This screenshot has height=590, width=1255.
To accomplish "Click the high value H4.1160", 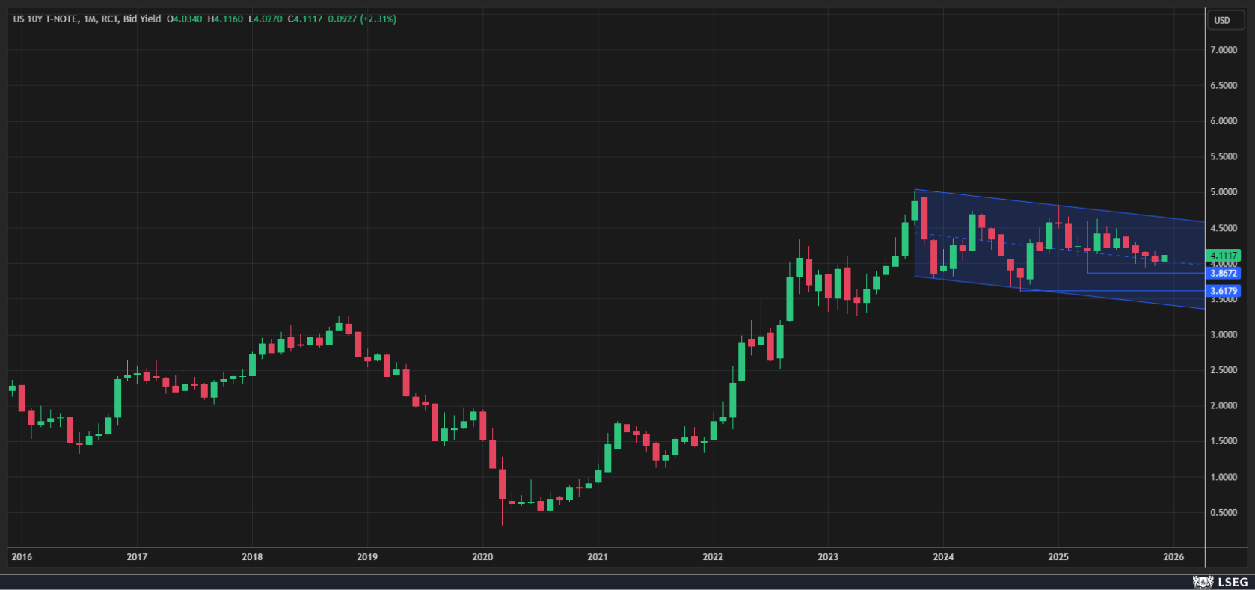I will click(225, 19).
